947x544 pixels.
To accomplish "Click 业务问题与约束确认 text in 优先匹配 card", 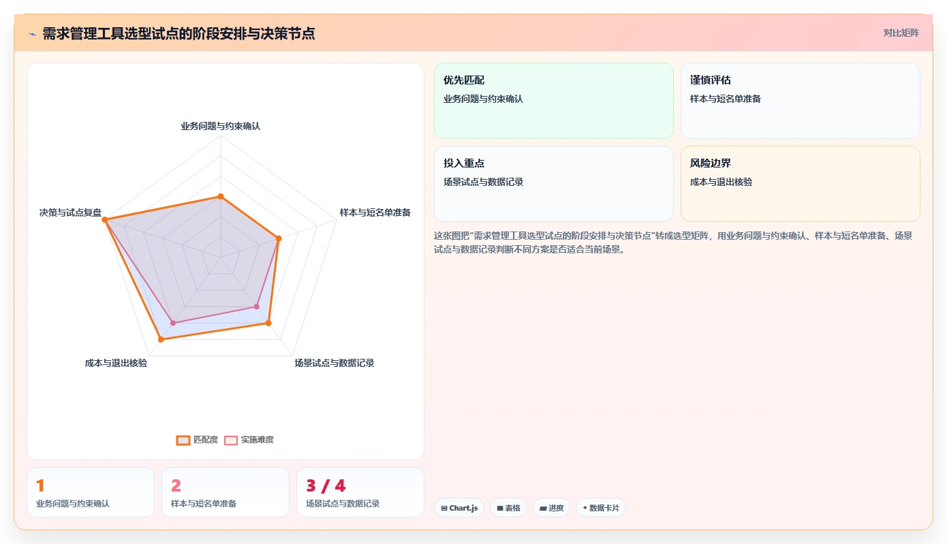I will 484,99.
